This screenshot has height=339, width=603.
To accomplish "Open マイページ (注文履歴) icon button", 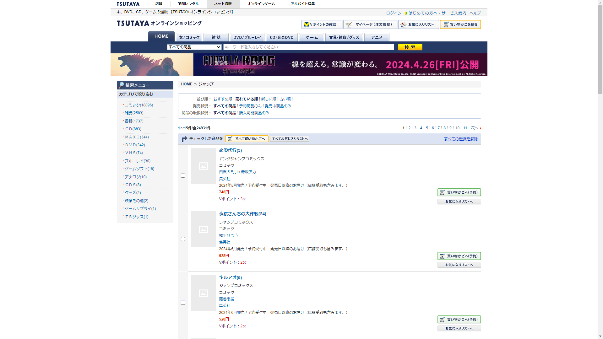I will (x=370, y=24).
